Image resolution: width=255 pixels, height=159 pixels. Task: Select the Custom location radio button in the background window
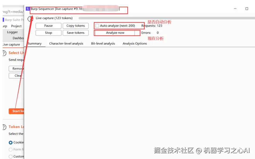tap(11, 157)
